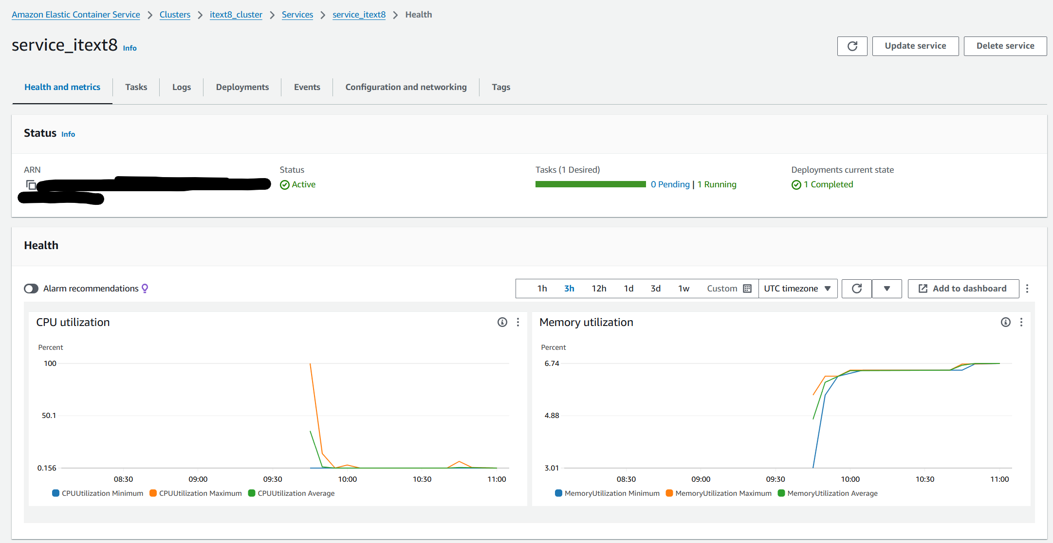
Task: Open the UTC timezone dropdown
Action: click(797, 289)
